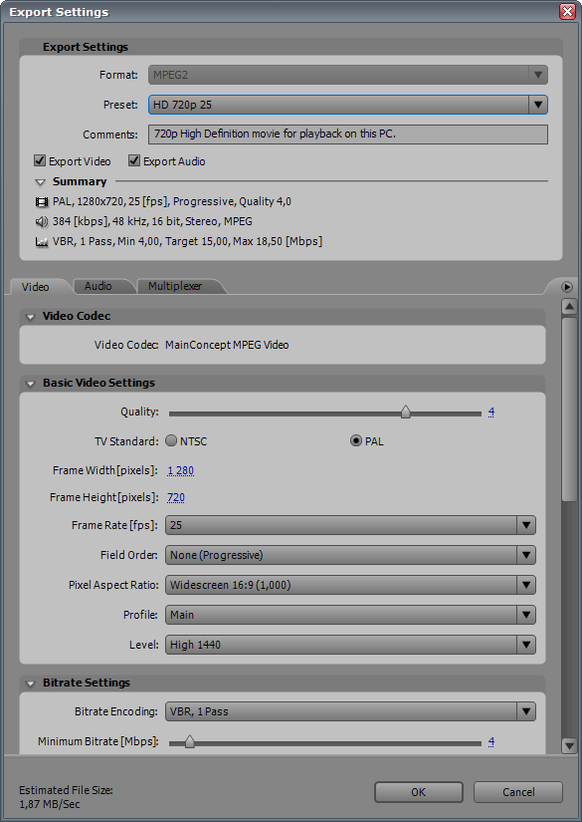Click the 'MainConcept MPEG Video' codec text
This screenshot has height=822, width=582.
(227, 345)
